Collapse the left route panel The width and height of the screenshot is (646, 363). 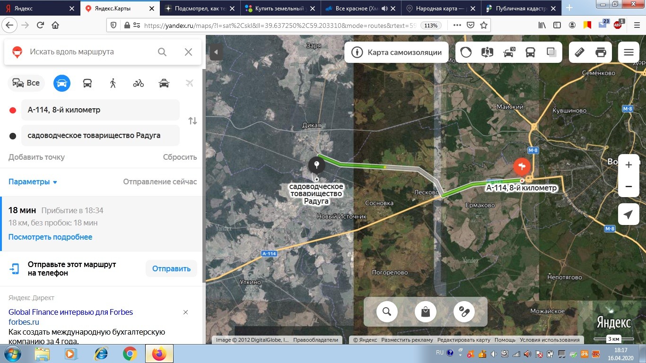(x=216, y=52)
